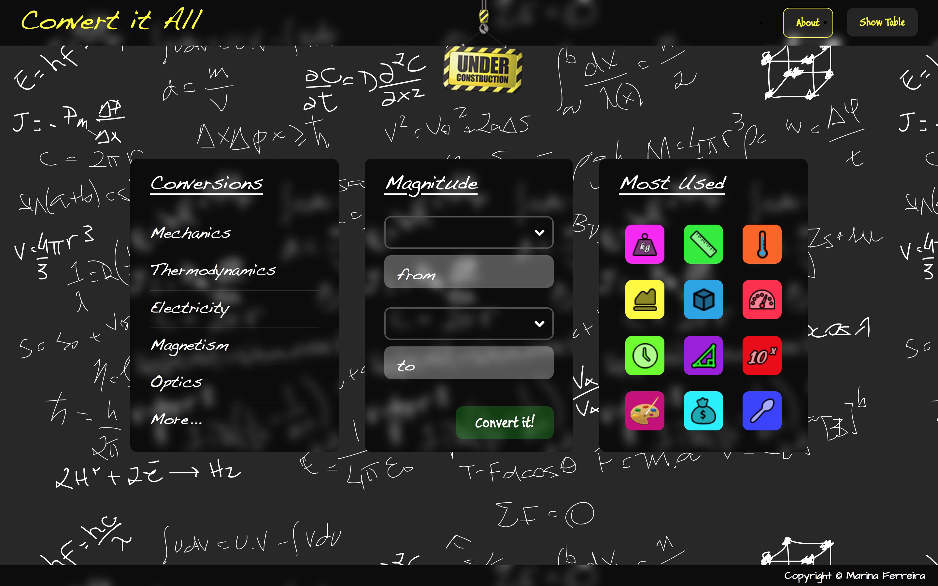This screenshot has width=938, height=586.
Task: Expand the Magnitude category dropdown
Action: (x=469, y=232)
